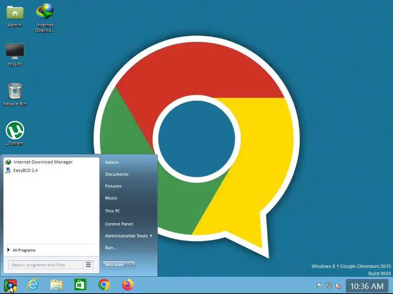The image size is (393, 294).
Task: Open the shut down options arrow
Action: coord(131,265)
